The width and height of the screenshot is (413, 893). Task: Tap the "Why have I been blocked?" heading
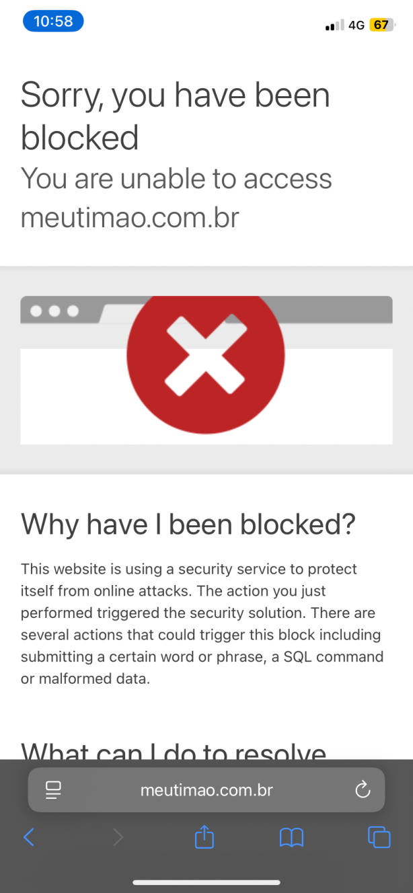point(188,525)
